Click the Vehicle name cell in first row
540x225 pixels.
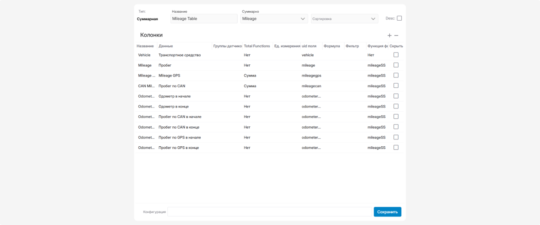pos(144,55)
